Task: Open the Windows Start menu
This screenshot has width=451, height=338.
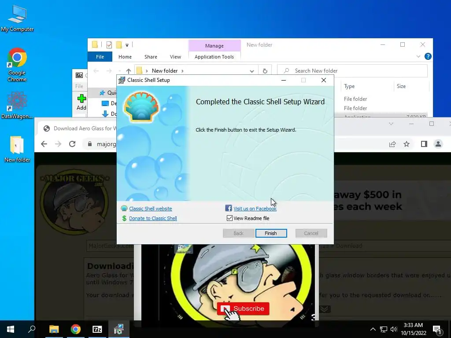Action: pos(11,329)
